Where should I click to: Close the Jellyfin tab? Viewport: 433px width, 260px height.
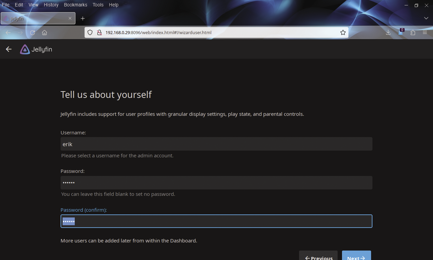click(x=70, y=18)
